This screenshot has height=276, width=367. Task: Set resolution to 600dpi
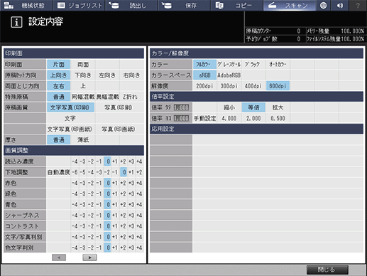point(278,86)
